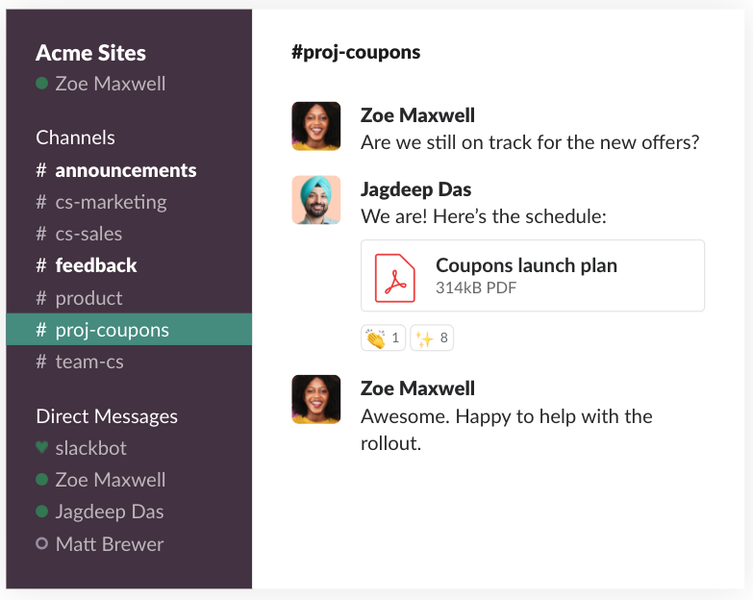The image size is (753, 600).
Task: Switch to the cs-marketing channel
Action: click(x=111, y=202)
